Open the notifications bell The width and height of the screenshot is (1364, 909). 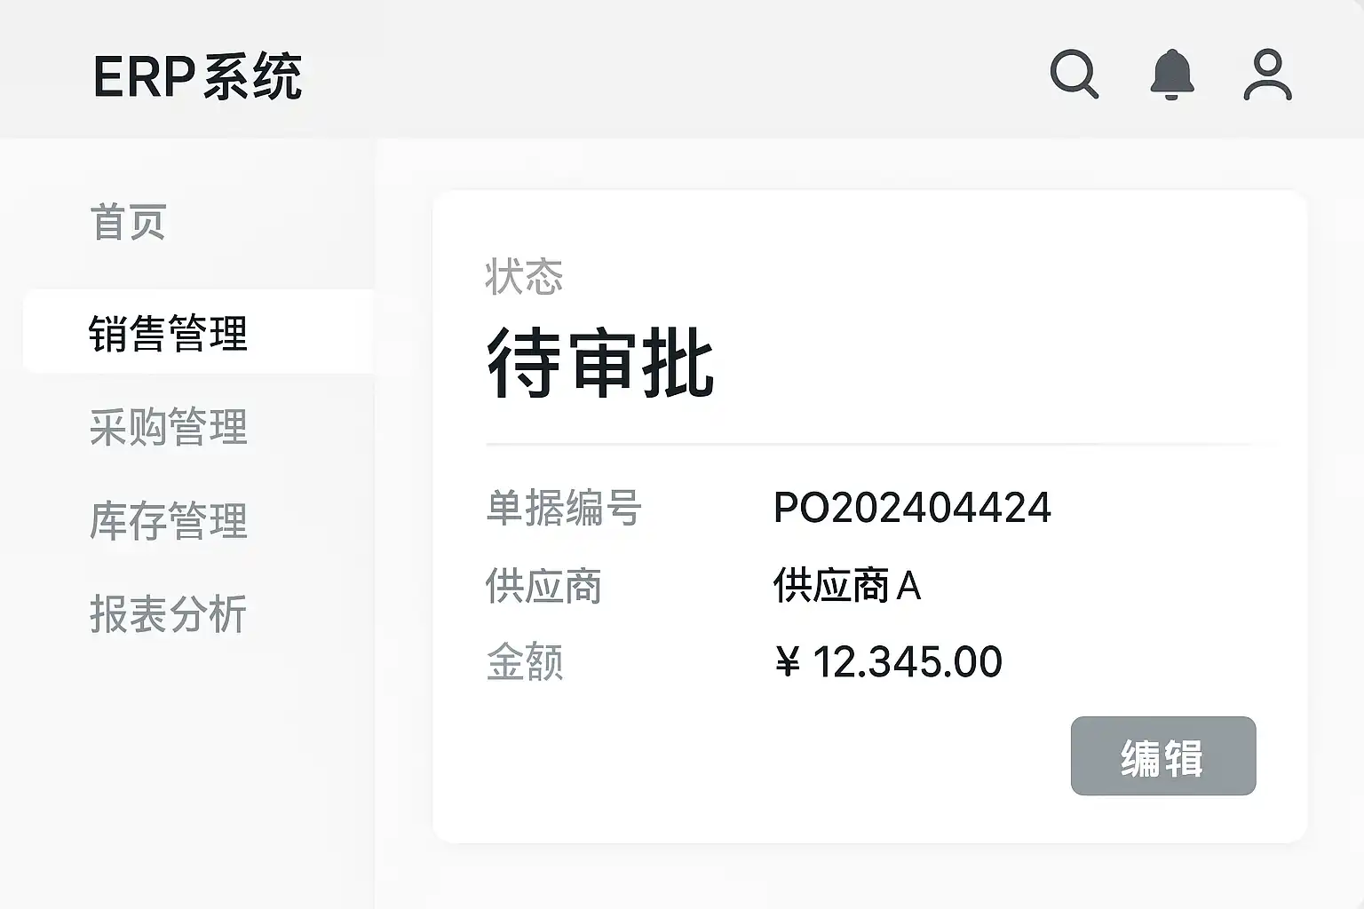tap(1172, 75)
